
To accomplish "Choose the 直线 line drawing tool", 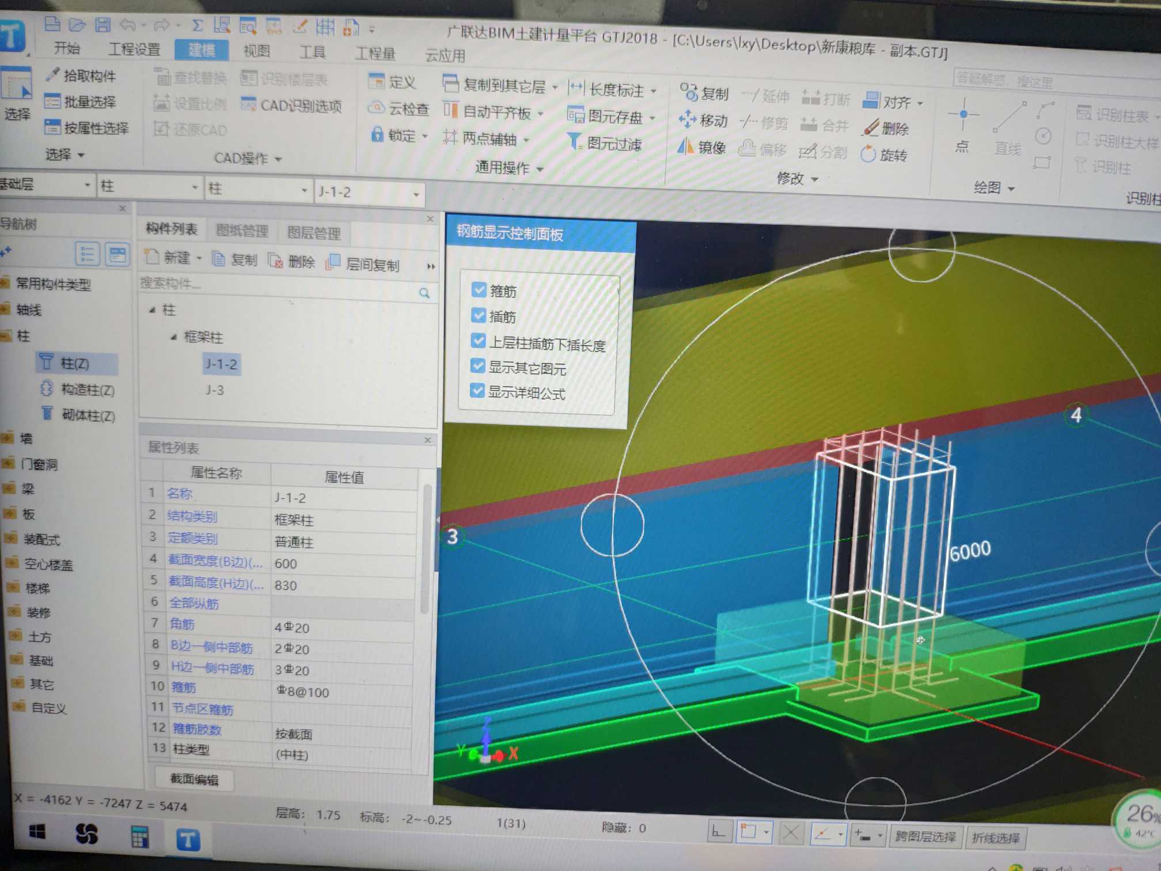I will pos(1009,129).
